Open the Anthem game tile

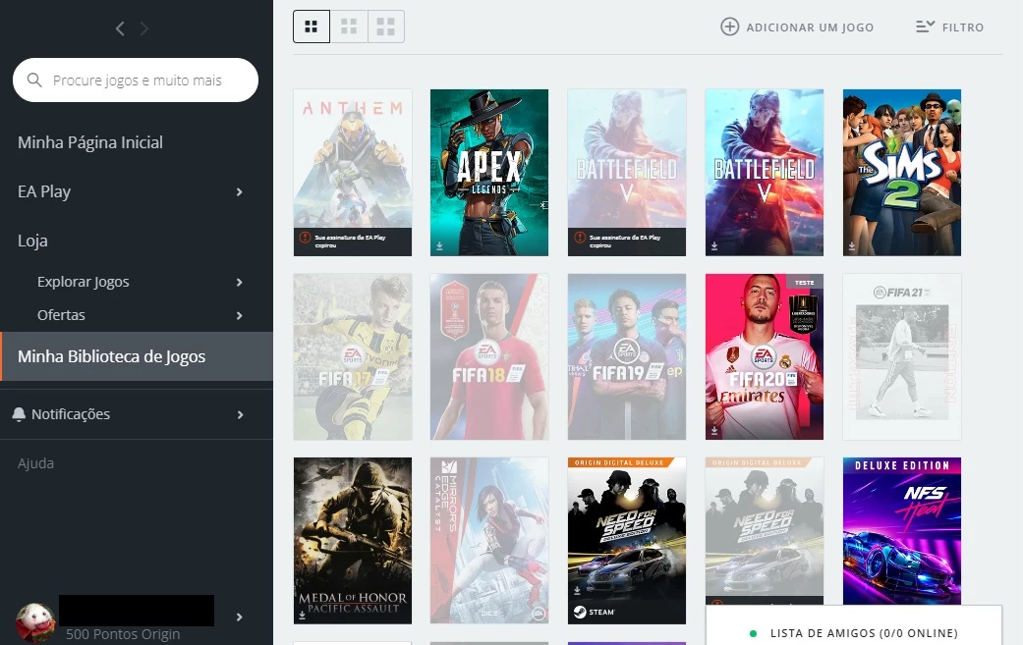(353, 173)
